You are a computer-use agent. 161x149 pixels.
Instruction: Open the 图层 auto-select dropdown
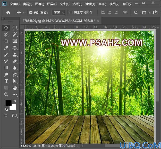click(x=58, y=13)
